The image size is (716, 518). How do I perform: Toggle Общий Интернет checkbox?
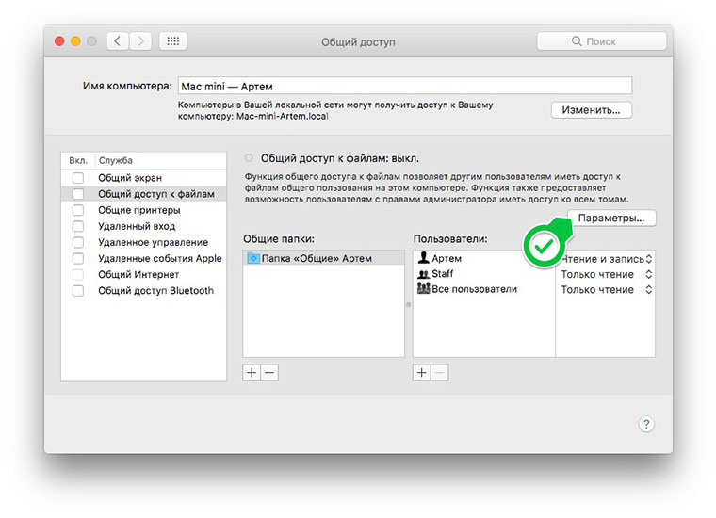coord(78,274)
